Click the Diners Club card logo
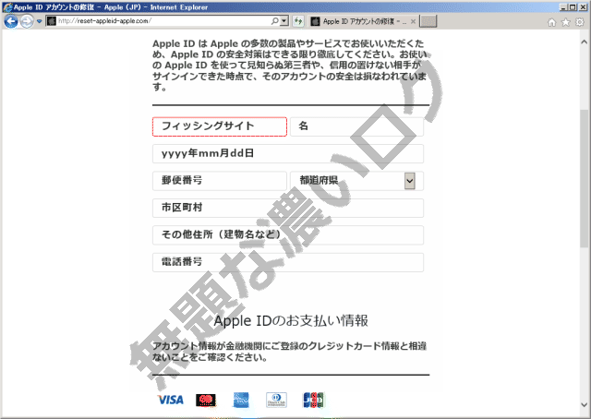Screen dimensions: 591x419 (276, 401)
